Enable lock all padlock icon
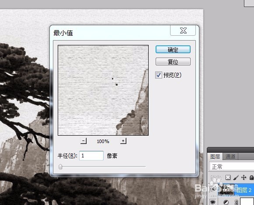The width and height of the screenshot is (254, 205). coord(251,178)
